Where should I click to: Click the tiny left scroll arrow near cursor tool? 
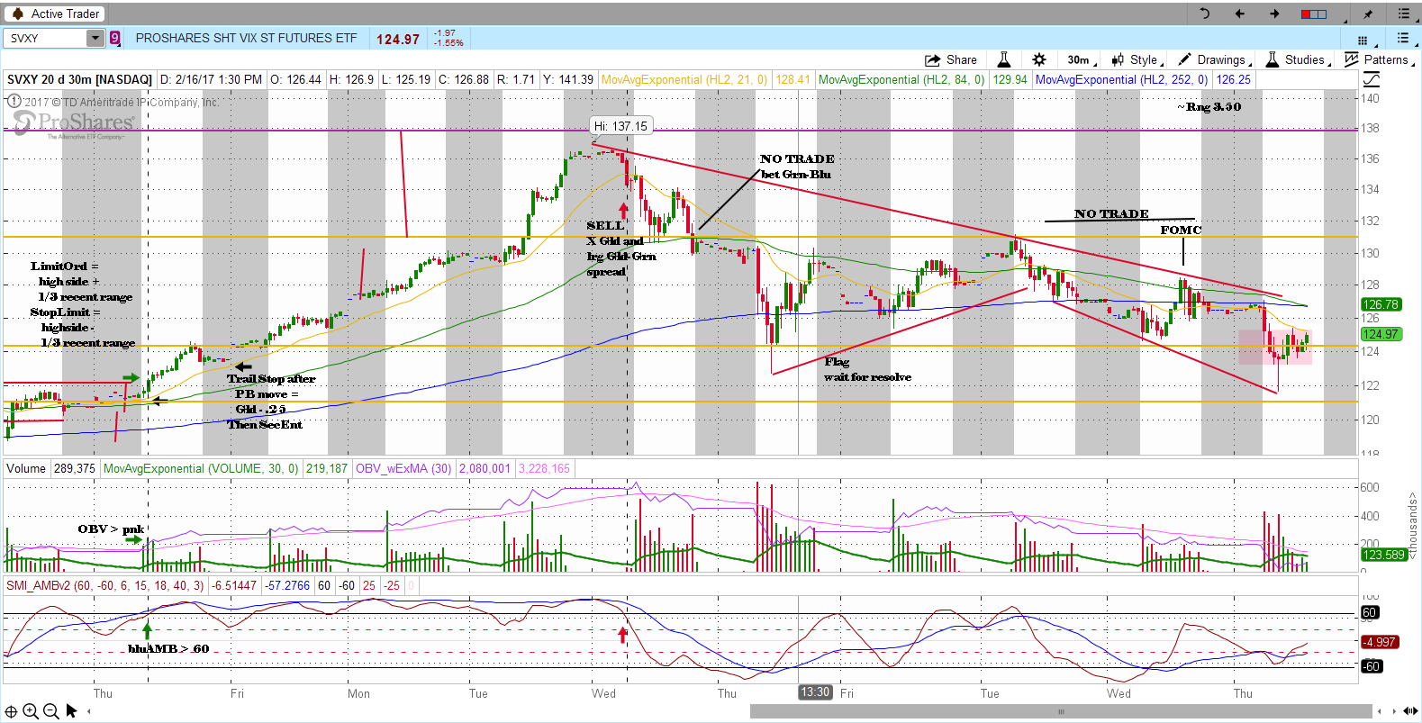click(x=88, y=711)
